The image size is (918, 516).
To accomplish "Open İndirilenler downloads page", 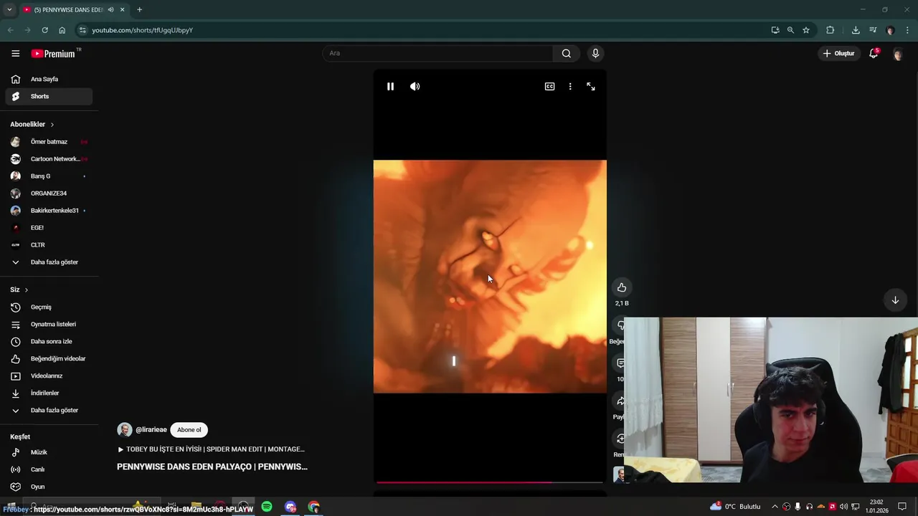I will [49, 393].
